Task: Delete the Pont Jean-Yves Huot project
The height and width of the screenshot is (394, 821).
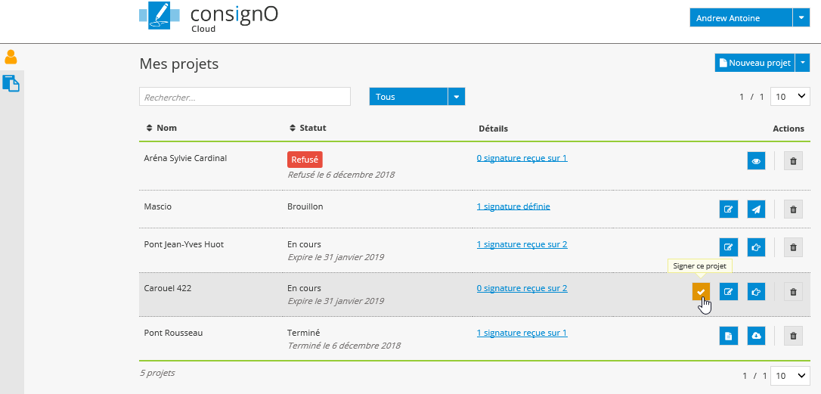Action: click(x=793, y=247)
